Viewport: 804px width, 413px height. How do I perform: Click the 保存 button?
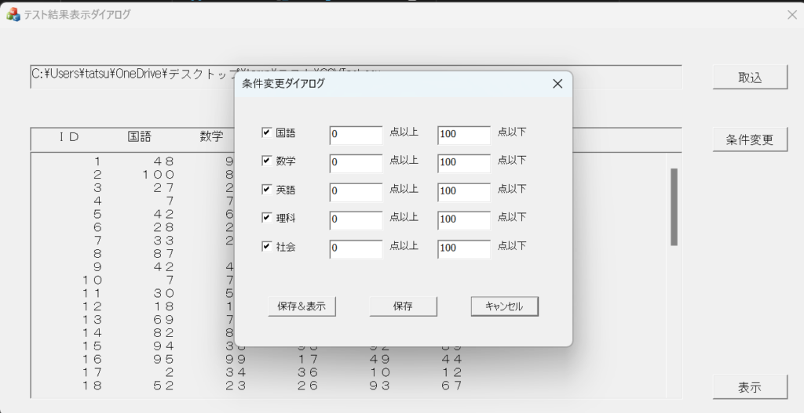coord(403,306)
